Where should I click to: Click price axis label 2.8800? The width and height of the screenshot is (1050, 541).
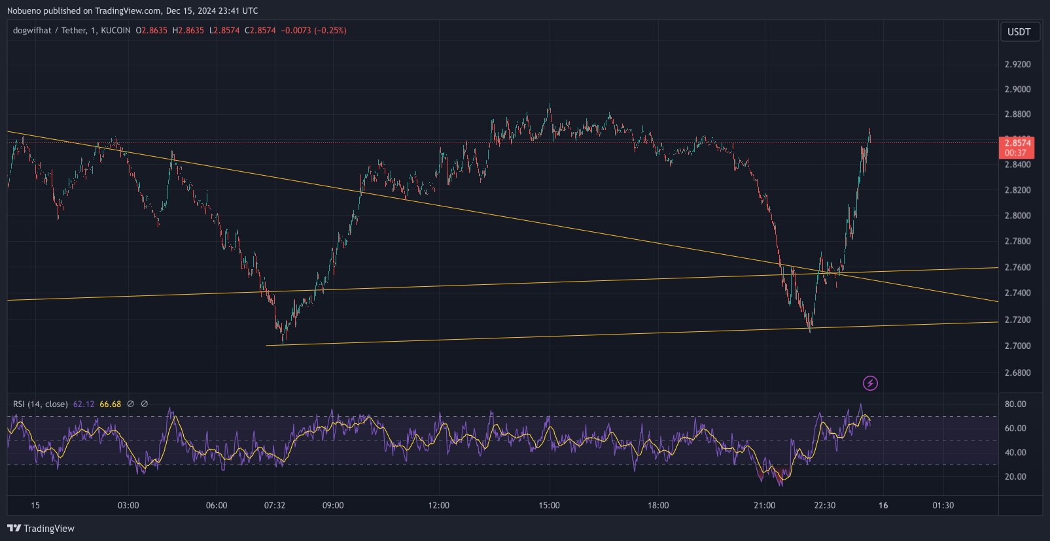1017,114
